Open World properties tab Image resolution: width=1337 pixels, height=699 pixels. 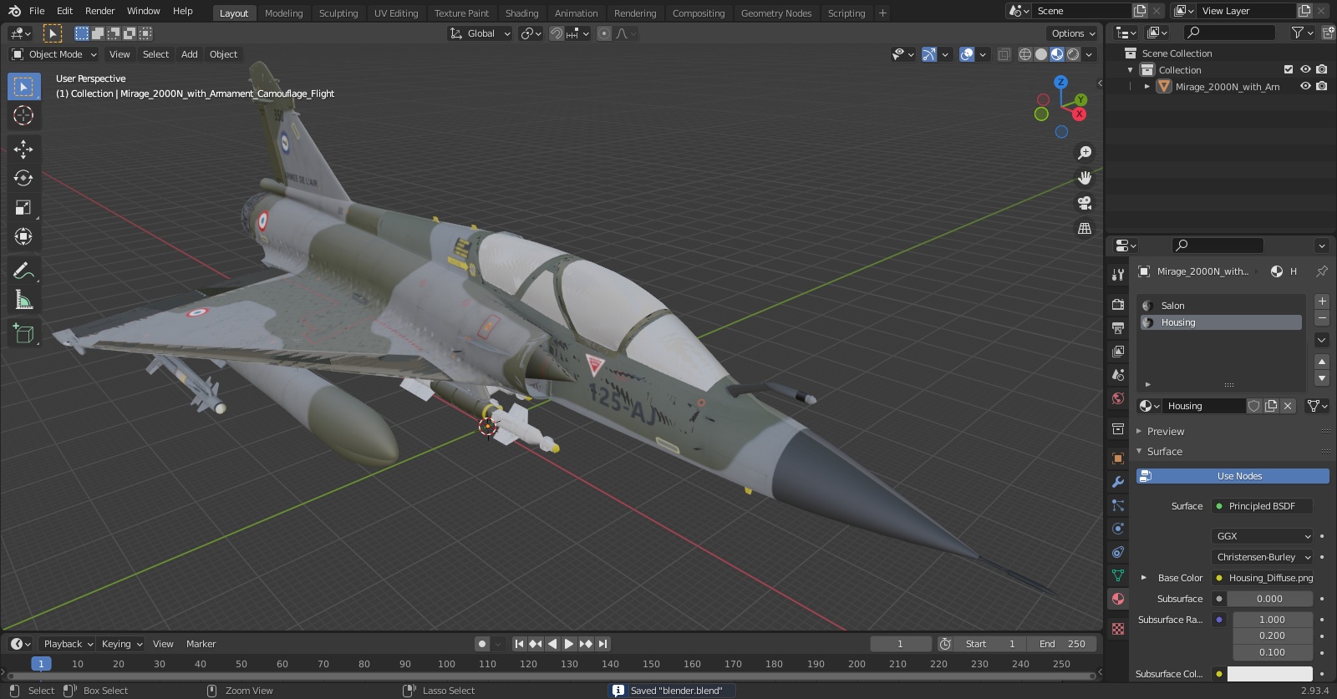coord(1118,398)
